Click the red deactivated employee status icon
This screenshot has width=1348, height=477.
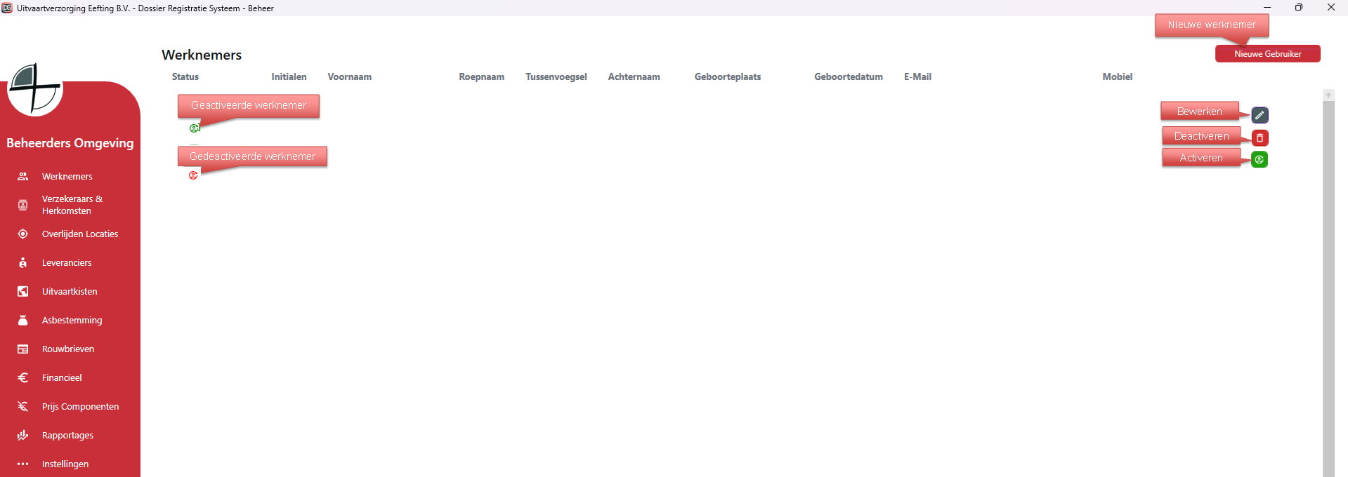(x=193, y=175)
